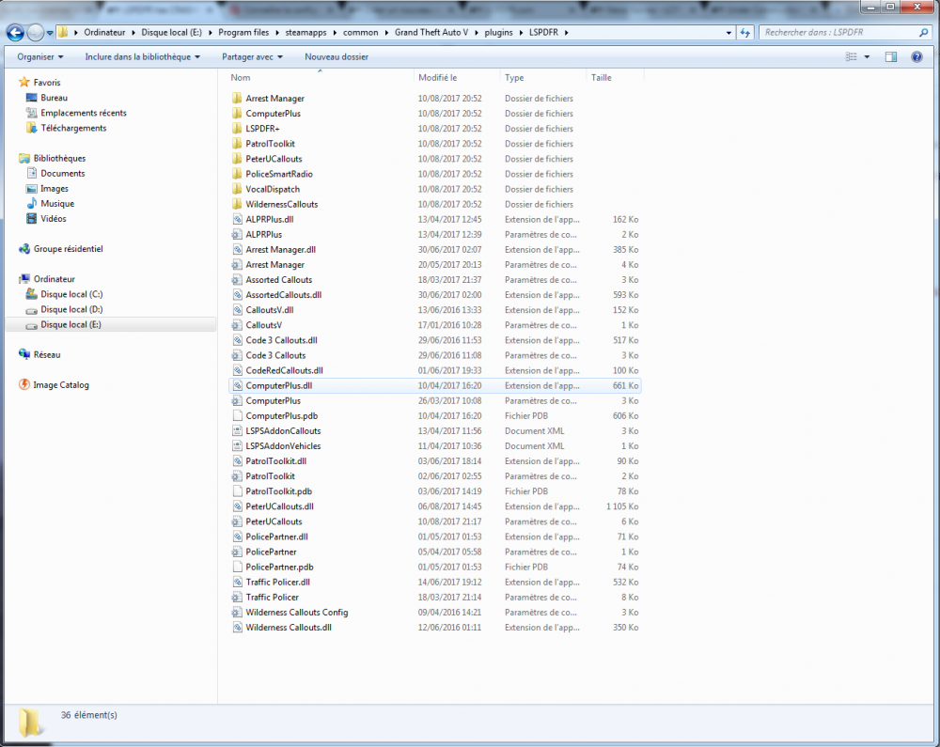Viewport: 940px width, 747px height.
Task: Select the ComputerPlus folder icon
Action: 237,113
